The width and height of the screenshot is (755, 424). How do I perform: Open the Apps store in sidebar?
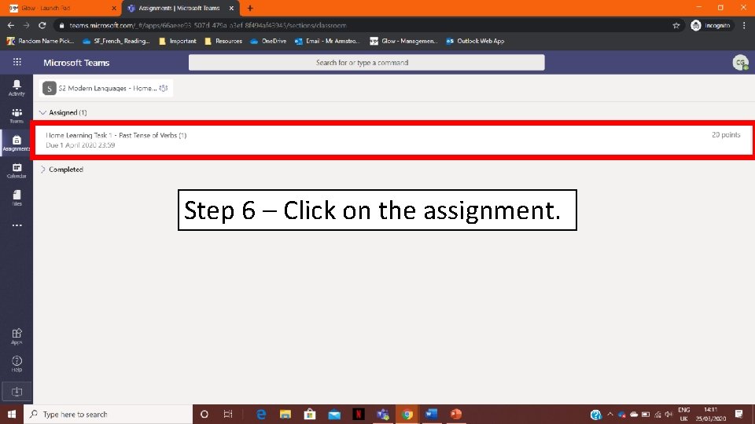tap(17, 337)
